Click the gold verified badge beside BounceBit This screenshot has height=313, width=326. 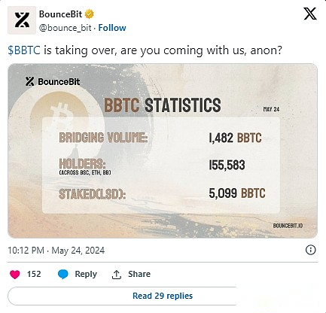click(x=90, y=14)
